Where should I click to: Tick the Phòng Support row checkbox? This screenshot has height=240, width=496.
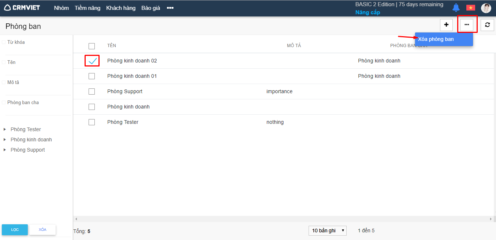point(92,91)
